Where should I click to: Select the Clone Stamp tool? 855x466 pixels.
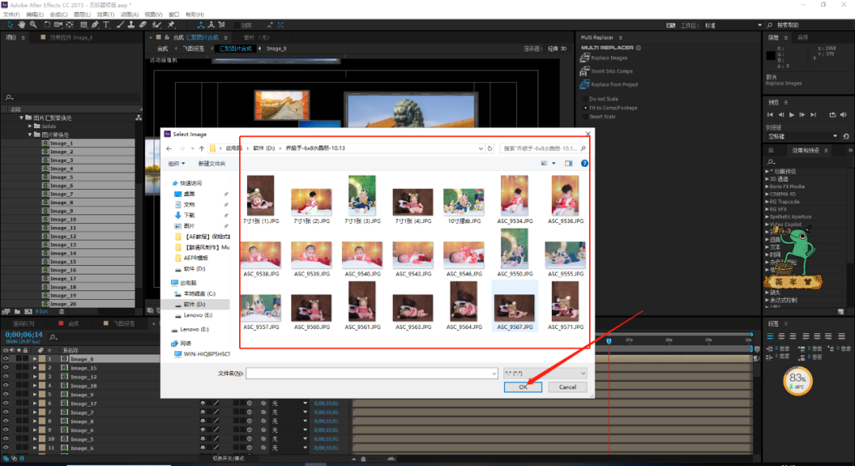click(131, 25)
